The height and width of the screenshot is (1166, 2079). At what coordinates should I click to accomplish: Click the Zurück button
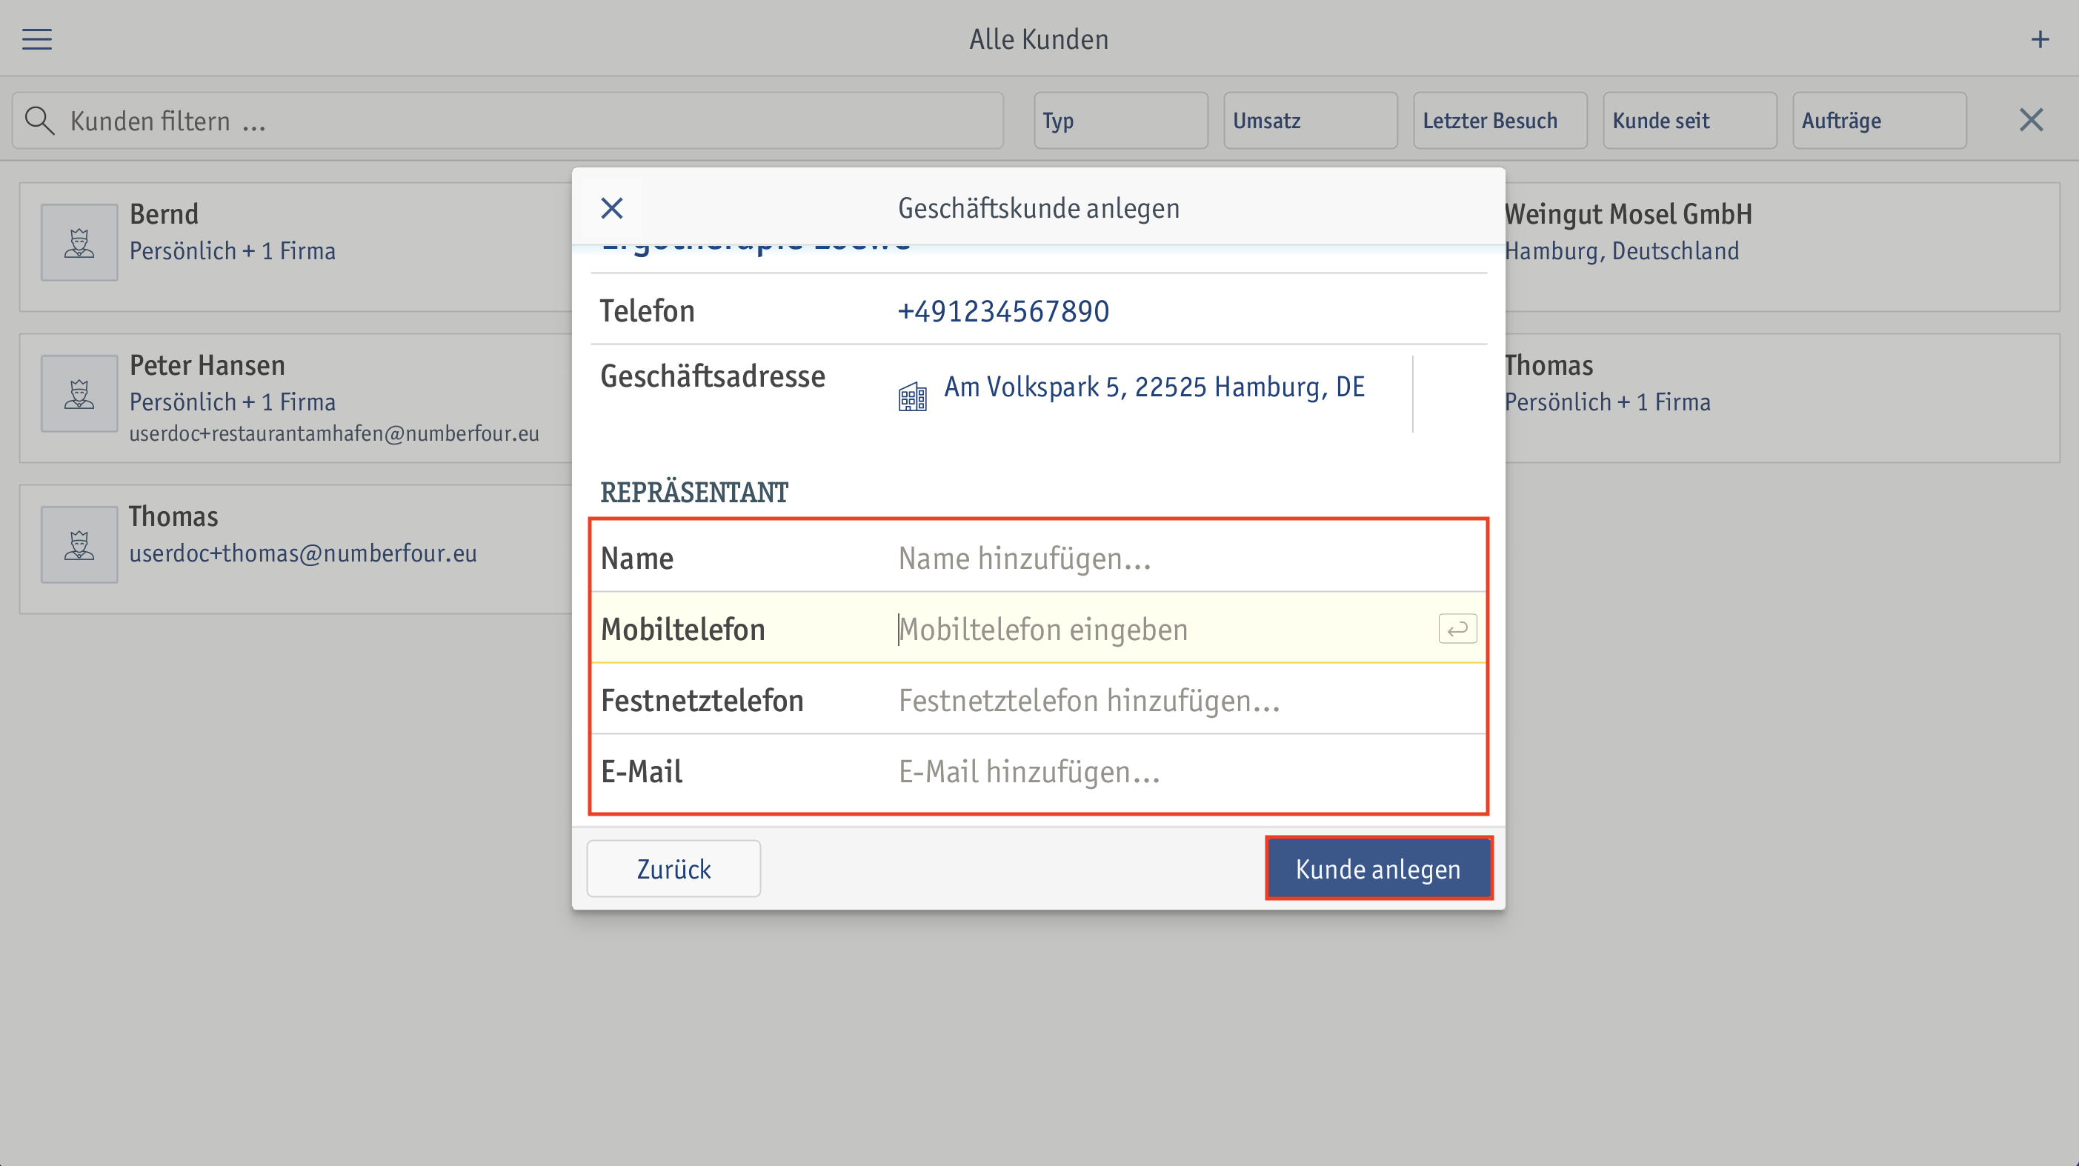673,868
